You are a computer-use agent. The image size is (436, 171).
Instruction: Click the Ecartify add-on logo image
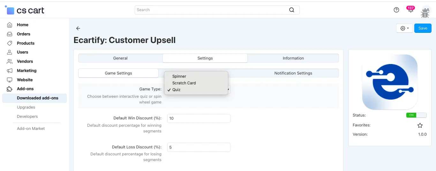390,82
